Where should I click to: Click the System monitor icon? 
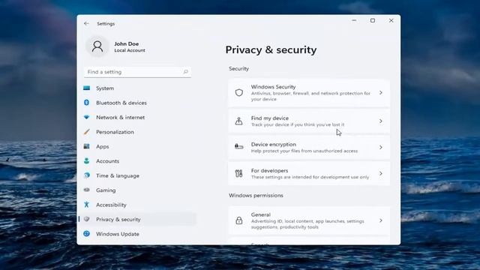(87, 88)
